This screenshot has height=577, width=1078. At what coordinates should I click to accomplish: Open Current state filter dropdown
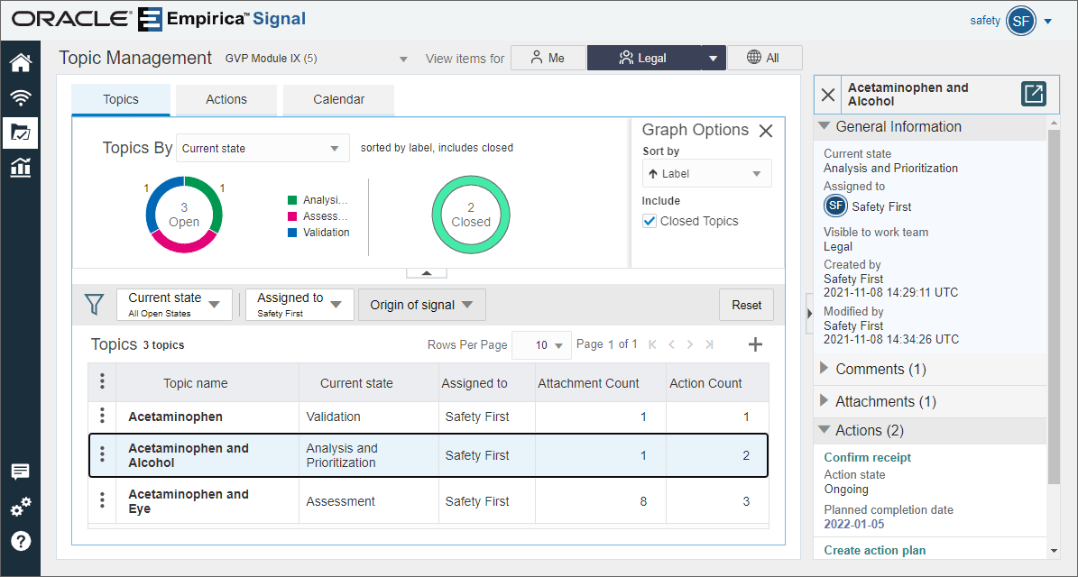click(175, 305)
